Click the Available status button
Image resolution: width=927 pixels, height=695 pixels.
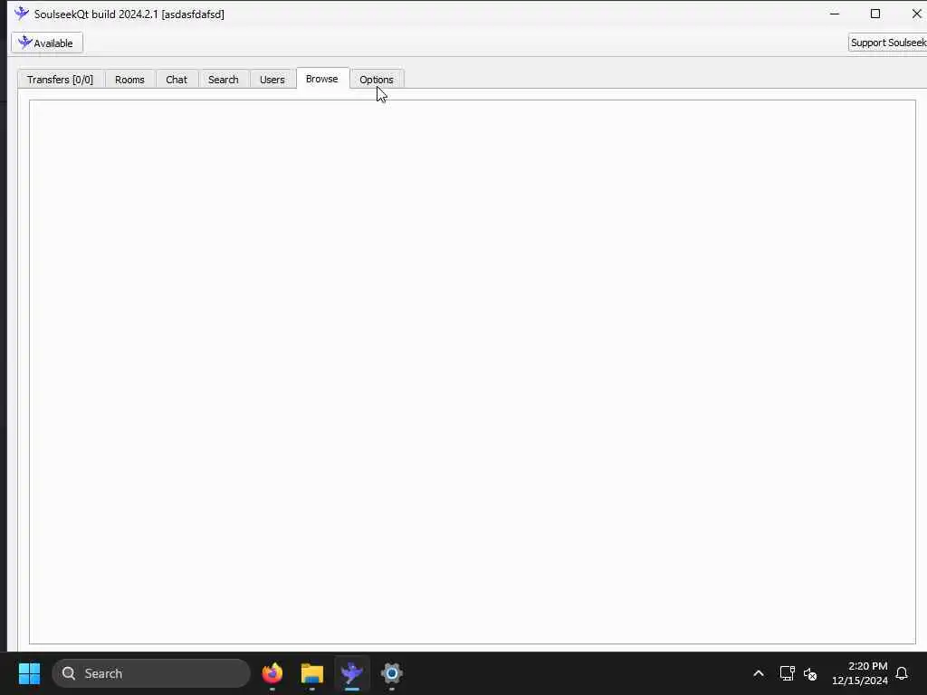(47, 43)
